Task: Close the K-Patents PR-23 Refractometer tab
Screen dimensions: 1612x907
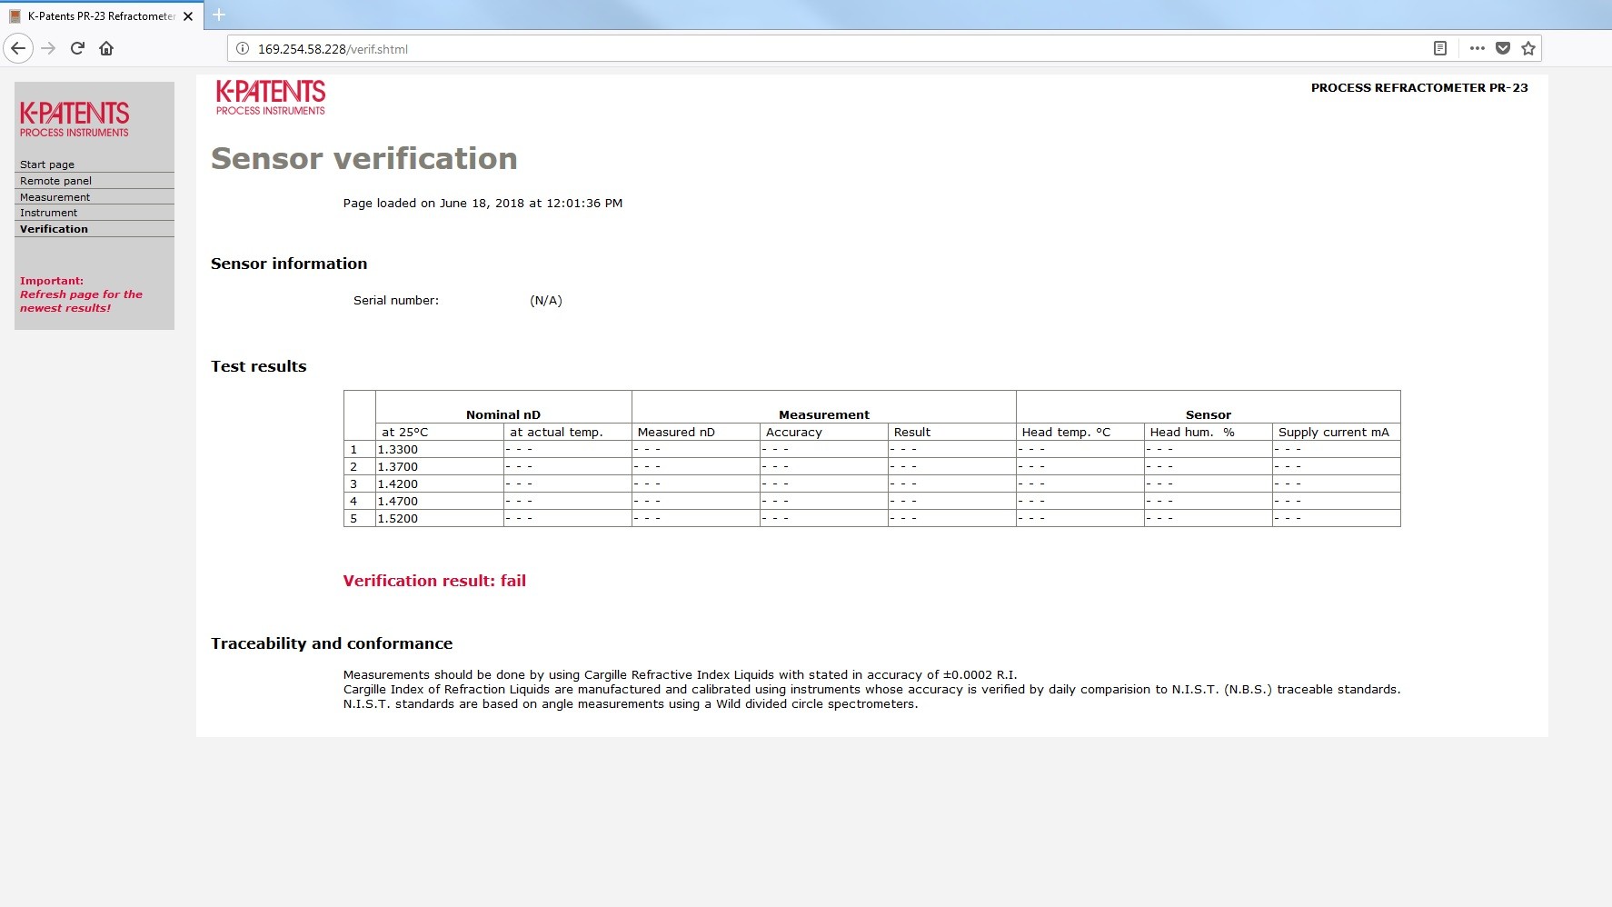Action: [x=188, y=16]
